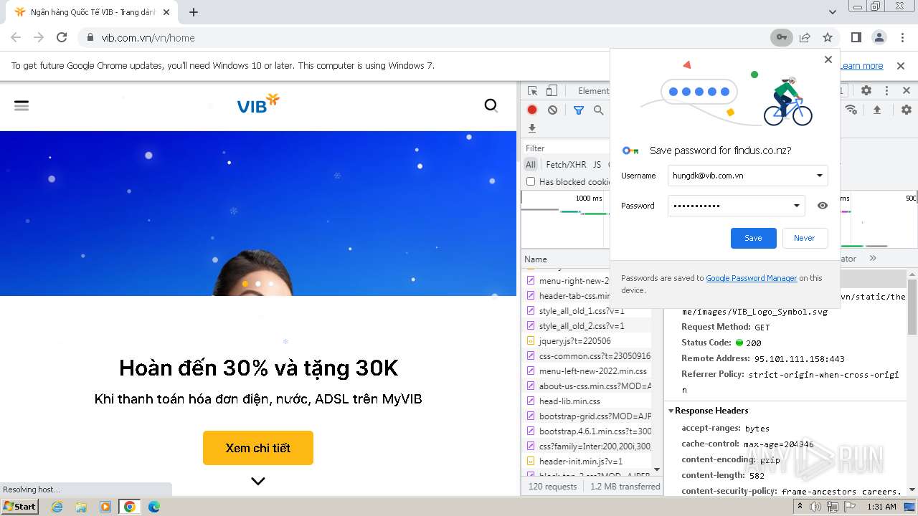Viewport: 918px width, 516px height.
Task: Click the volume icon in system tray
Action: [816, 507]
